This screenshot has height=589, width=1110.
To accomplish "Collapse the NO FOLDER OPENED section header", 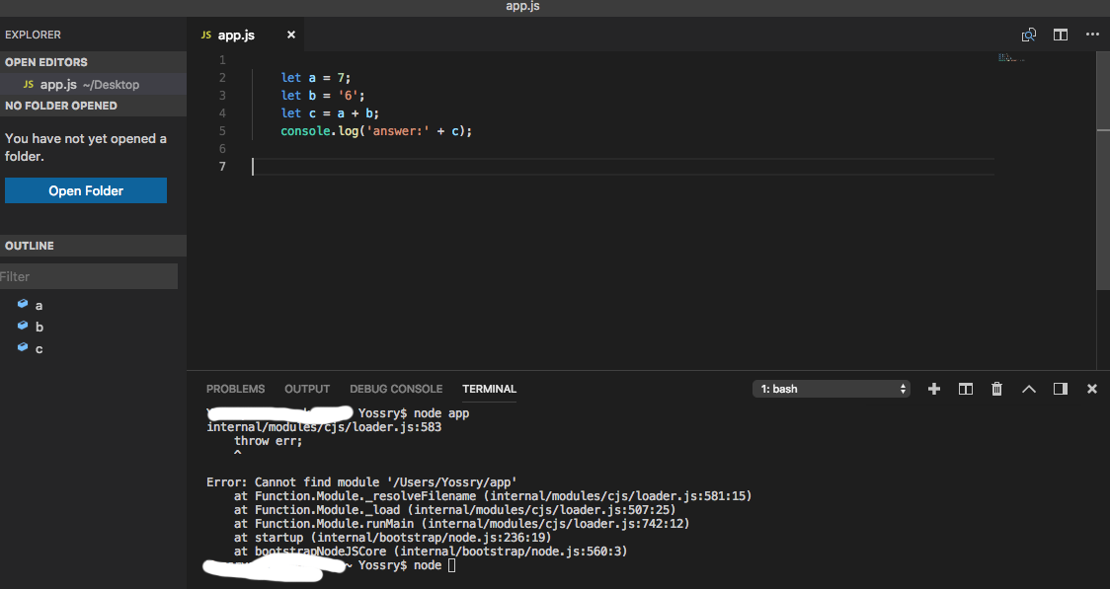I will 93,106.
